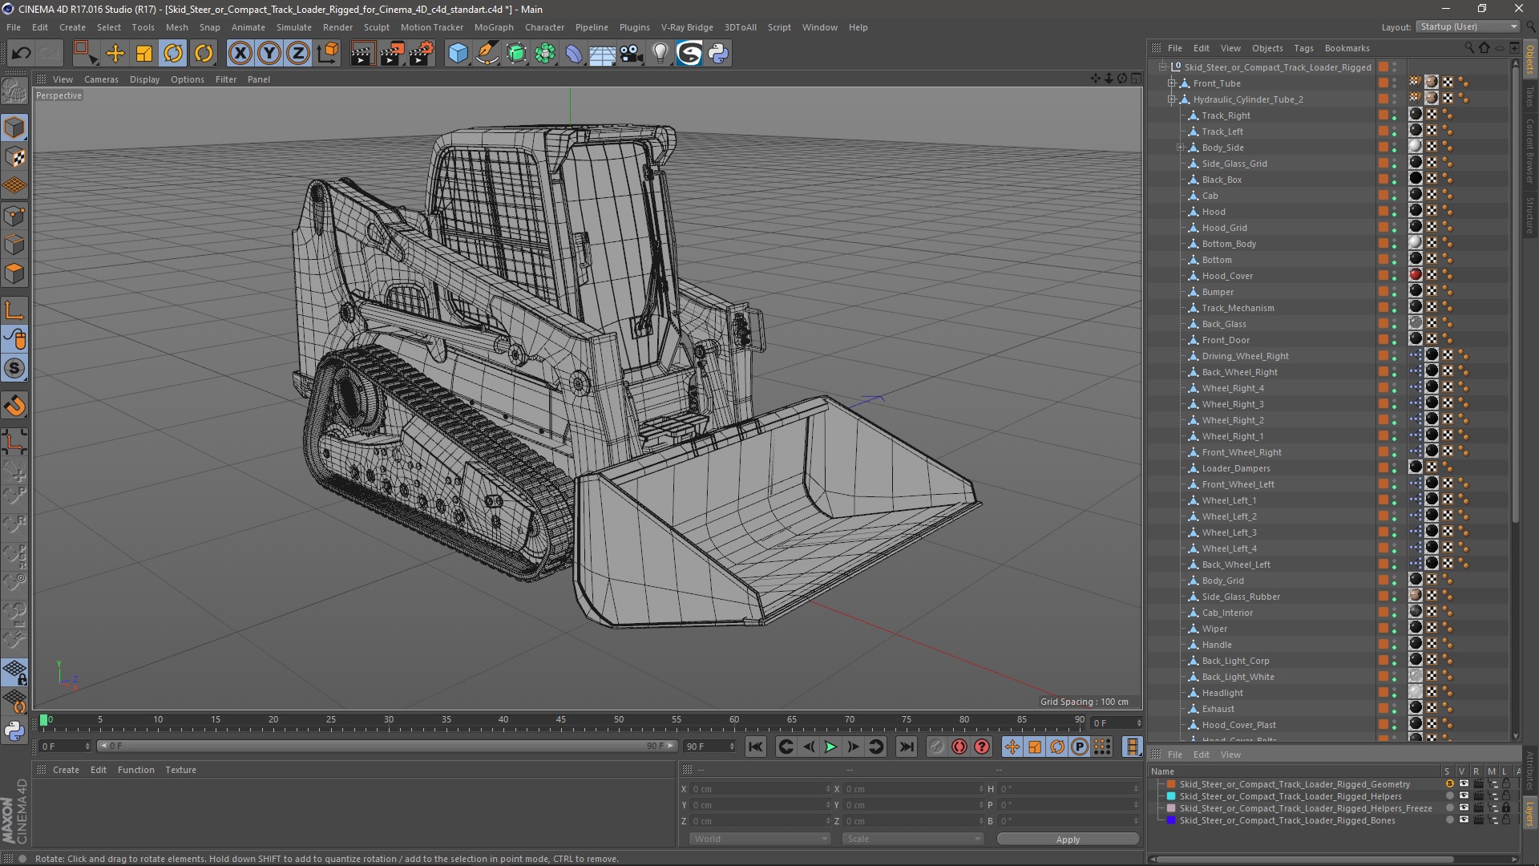
Task: Select the Loader_Dampers object row
Action: coord(1235,468)
